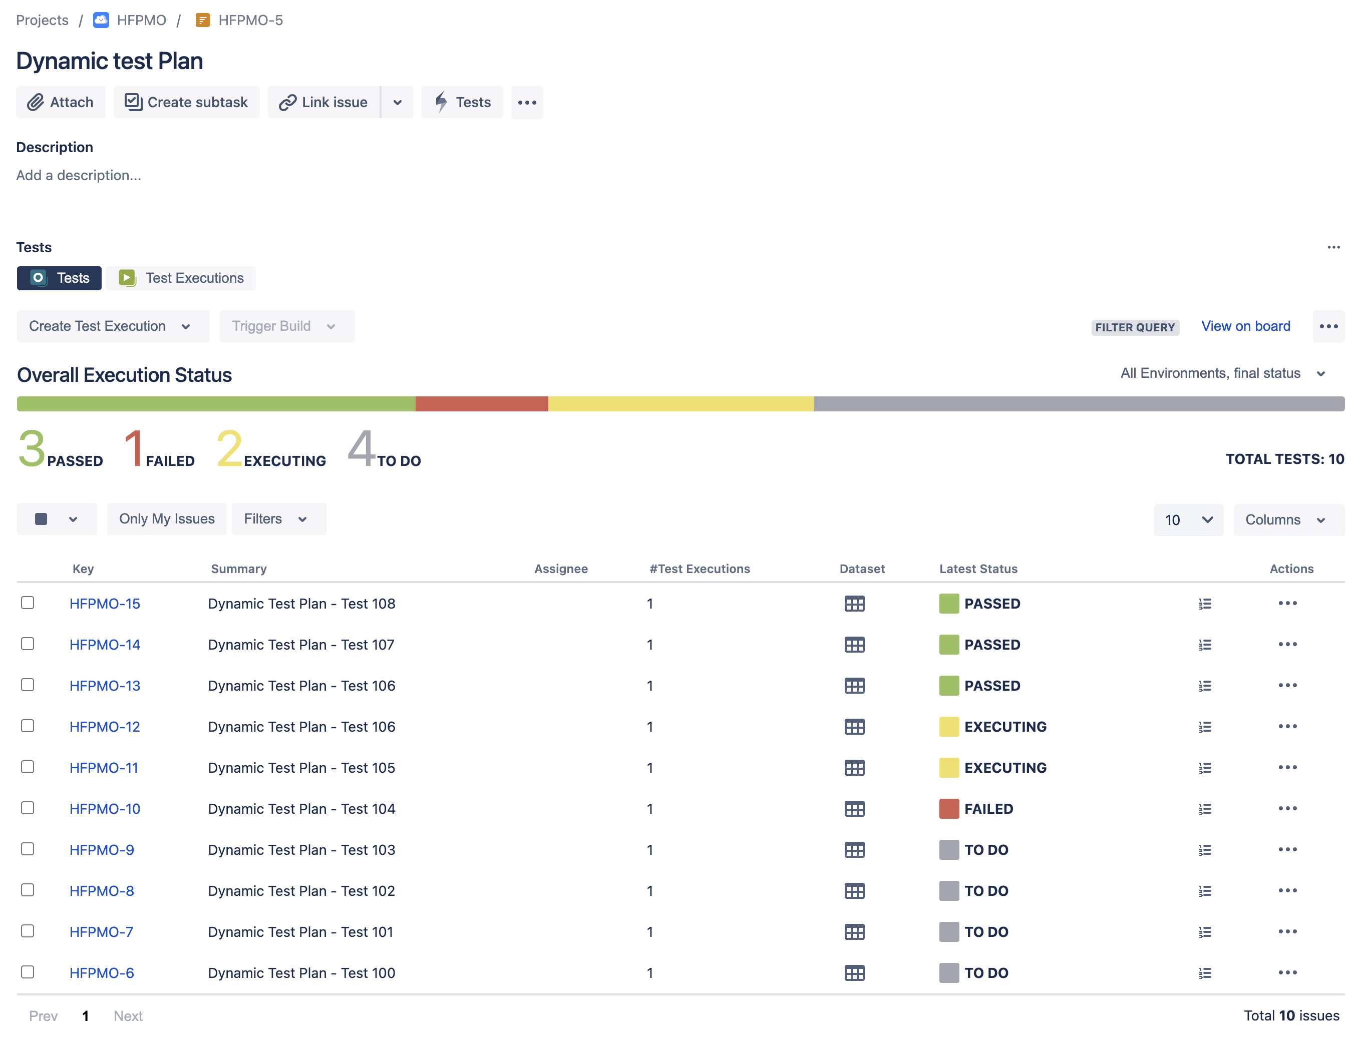
Task: Expand Trigger Build dropdown
Action: (x=286, y=326)
